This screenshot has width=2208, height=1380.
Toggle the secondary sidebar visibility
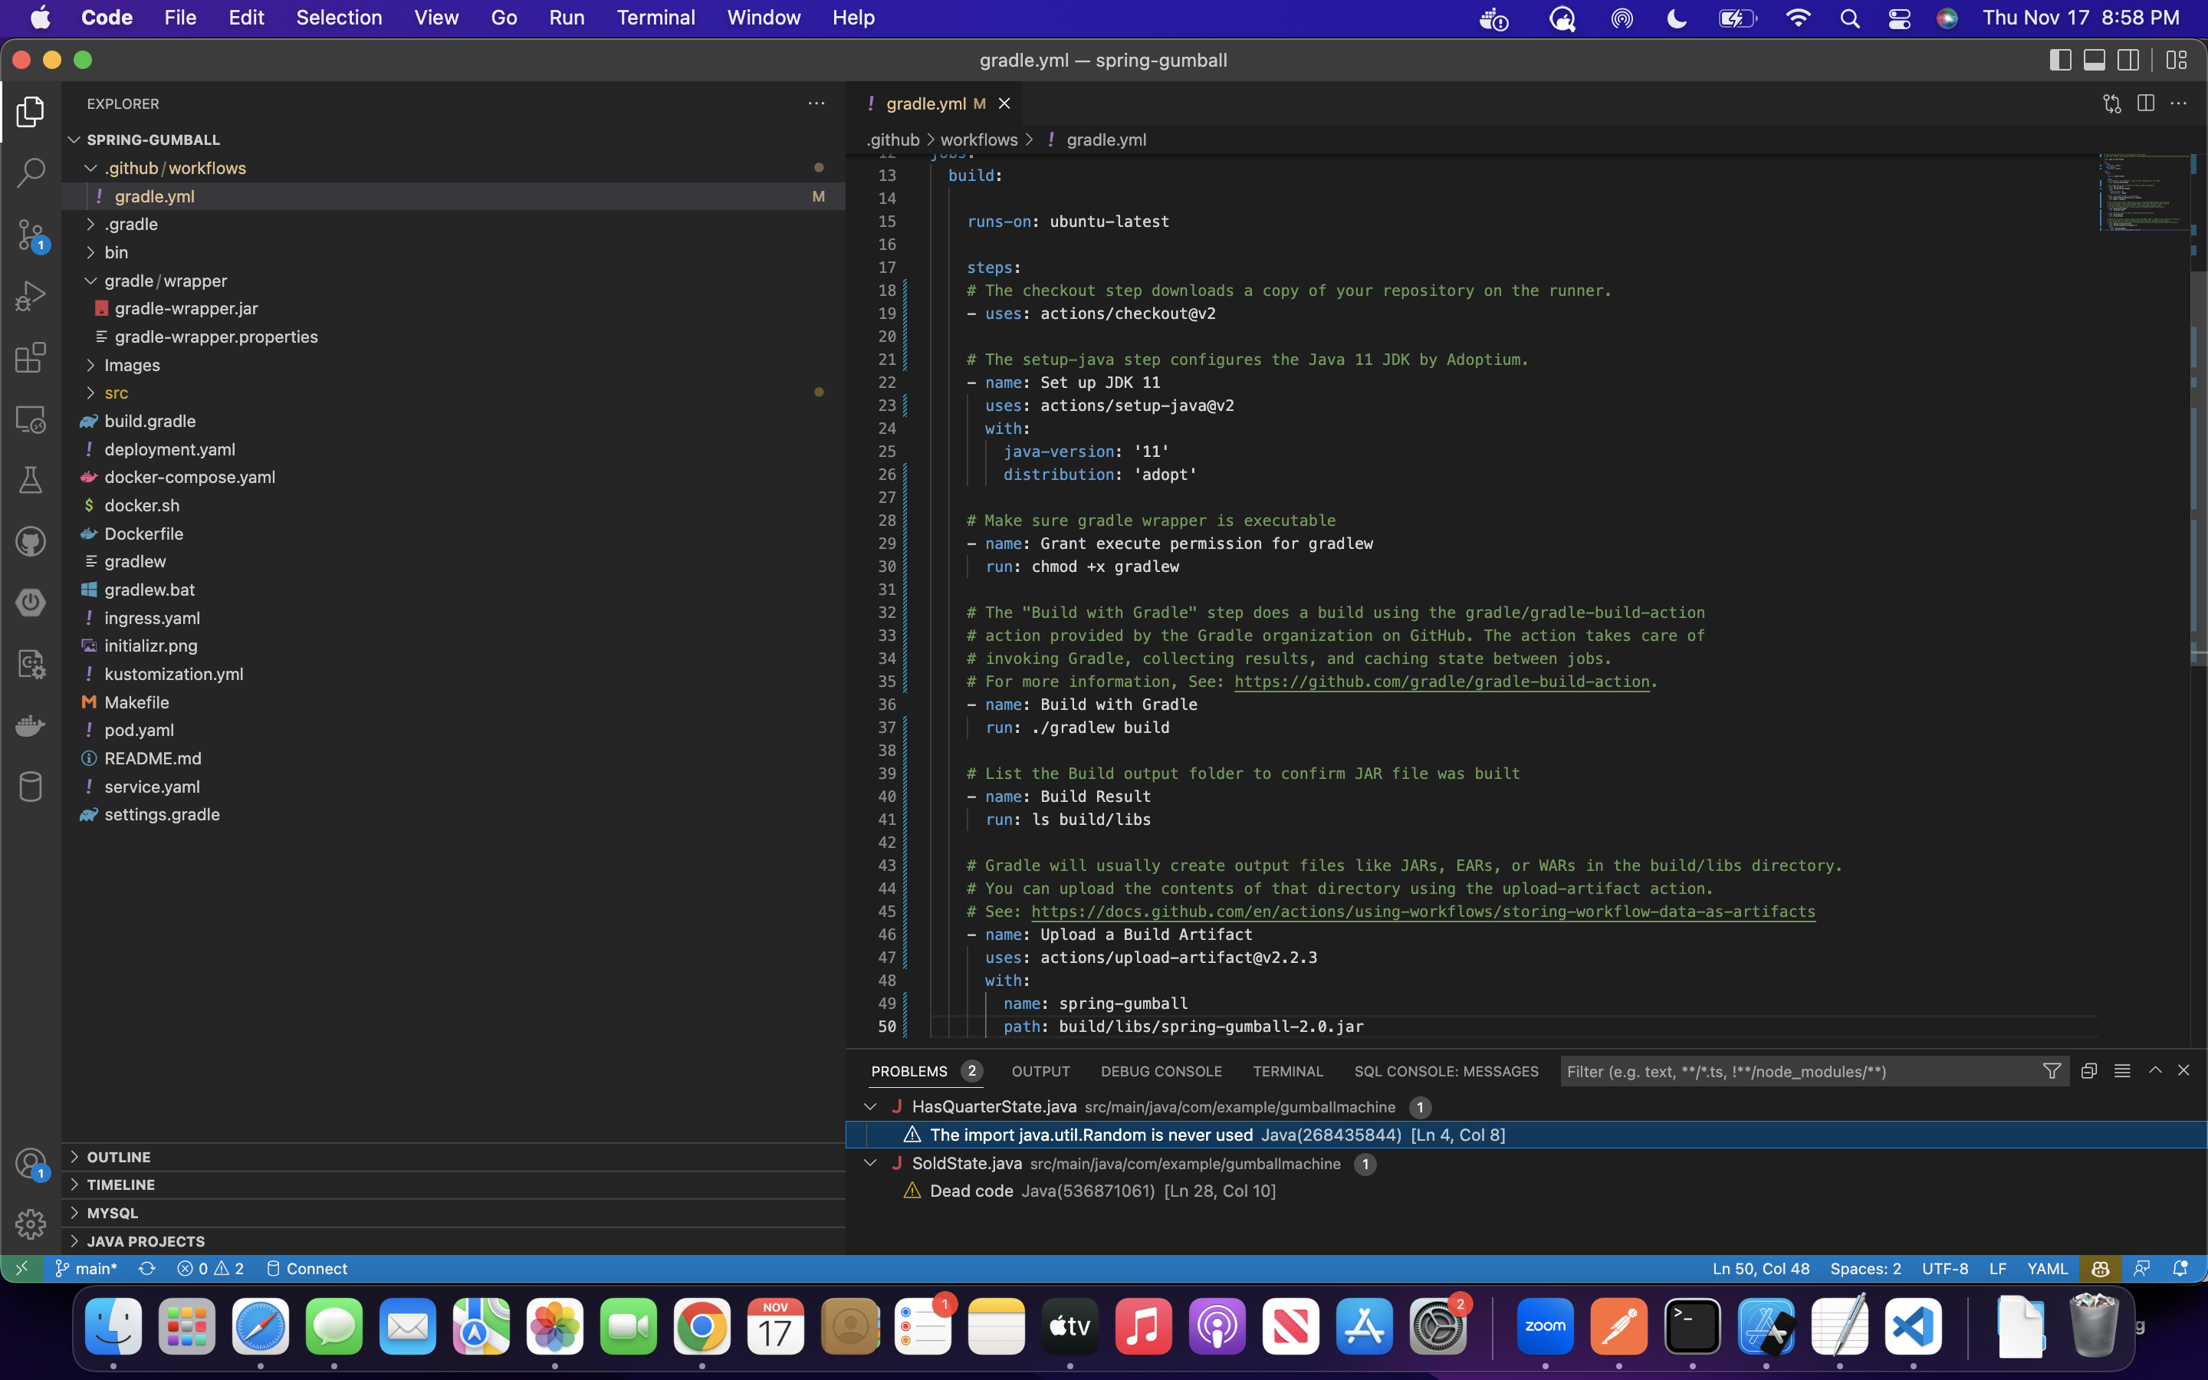[x=2128, y=59]
